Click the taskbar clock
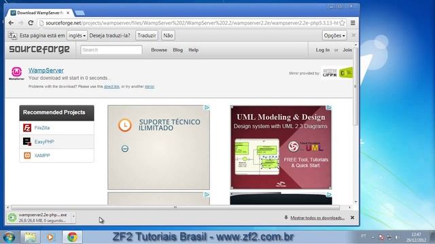Screen dimensions: 435x244 click(x=416, y=237)
